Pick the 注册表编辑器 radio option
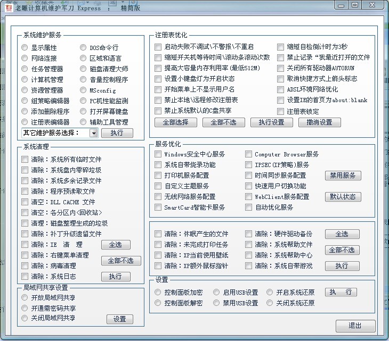 click(x=25, y=122)
